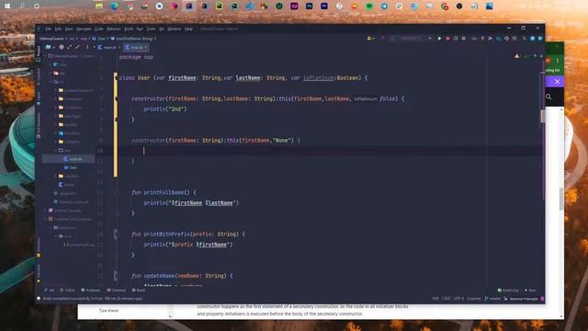This screenshot has width=588, height=331.
Task: Click the build hammer dropdown icon
Action: pyautogui.click(x=370, y=39)
